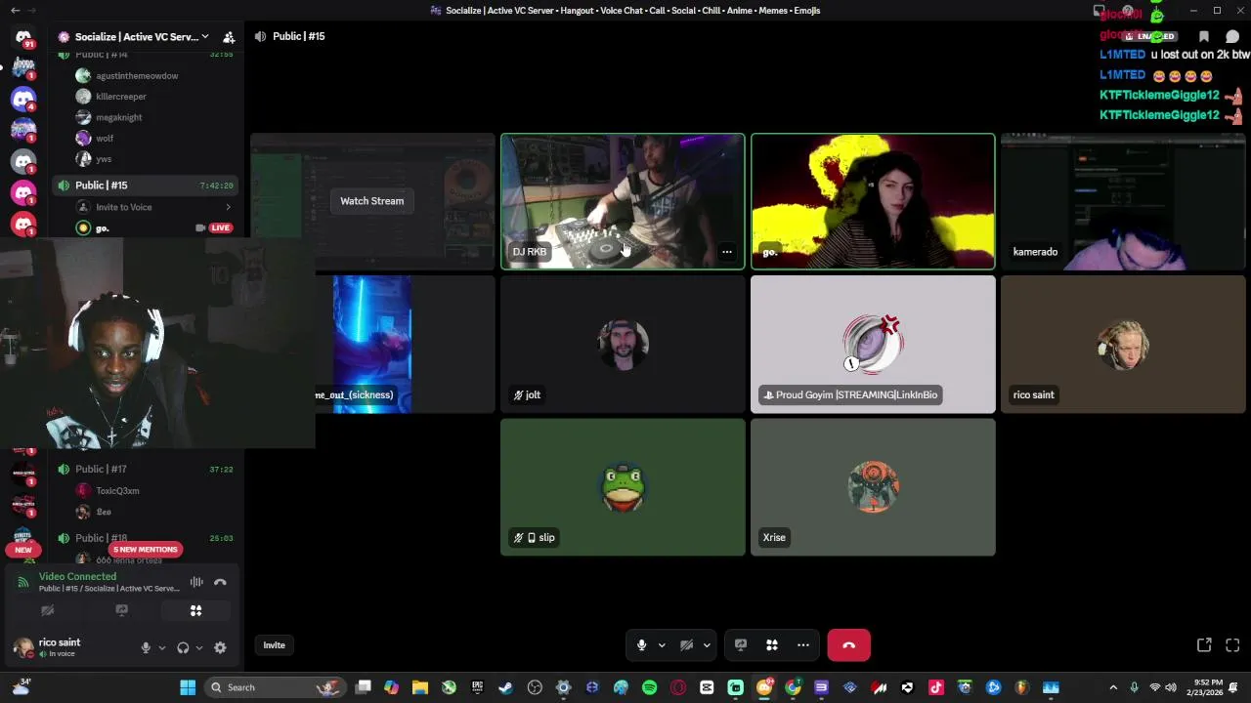
Task: Select DJ RKB video tile
Action: pos(623,201)
